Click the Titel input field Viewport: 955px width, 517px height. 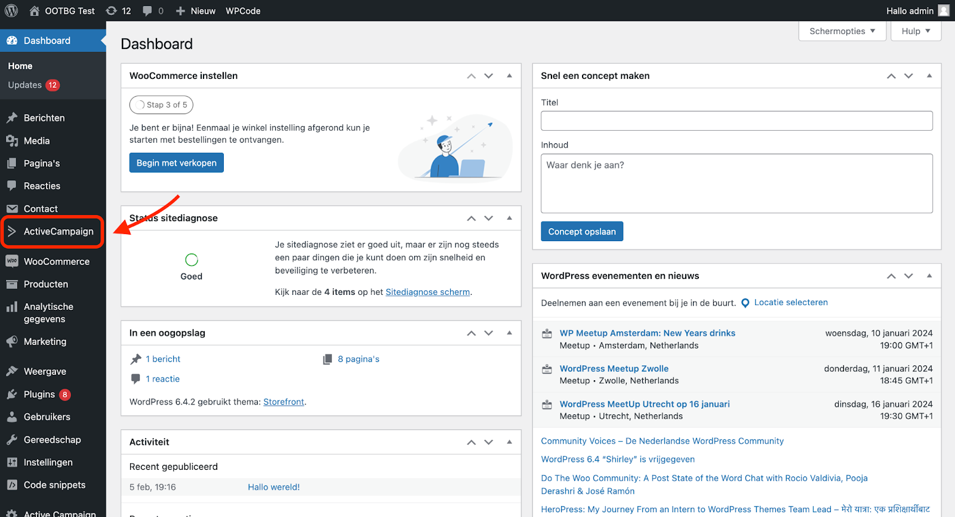[737, 121]
